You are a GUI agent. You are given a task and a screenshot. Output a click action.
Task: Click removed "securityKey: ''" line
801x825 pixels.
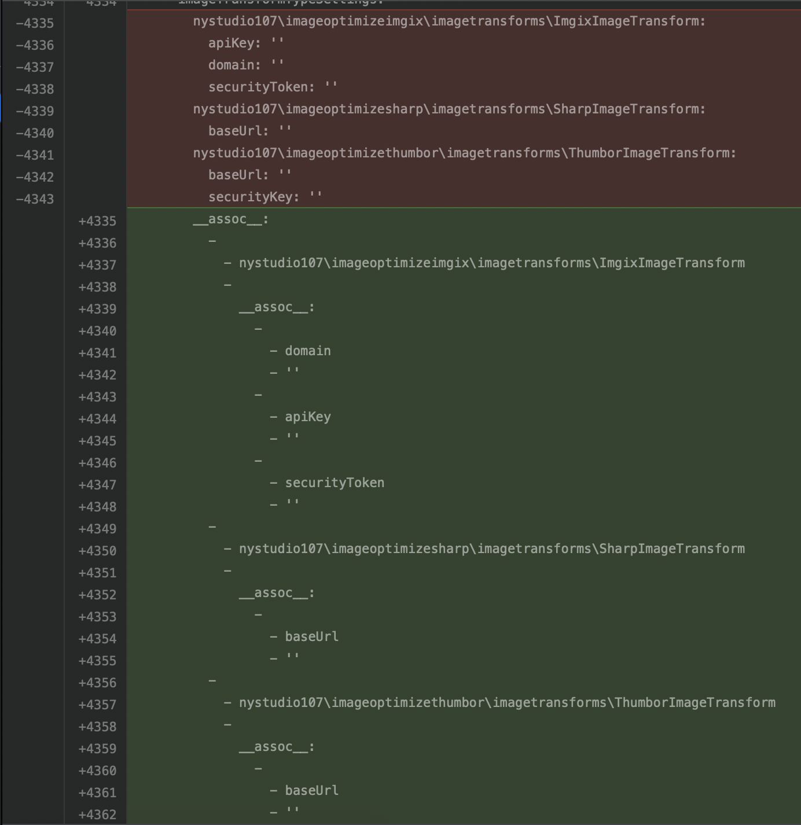pos(266,197)
